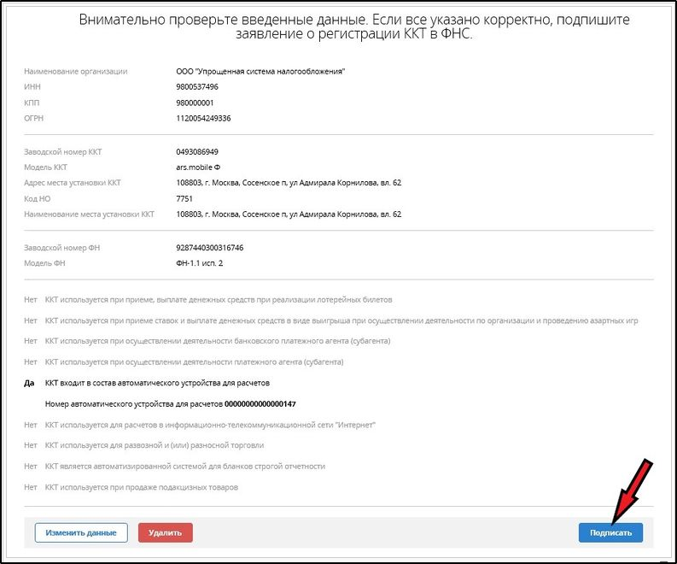
Task: Click the ФН serial number 9287440300316746
Action: point(209,248)
